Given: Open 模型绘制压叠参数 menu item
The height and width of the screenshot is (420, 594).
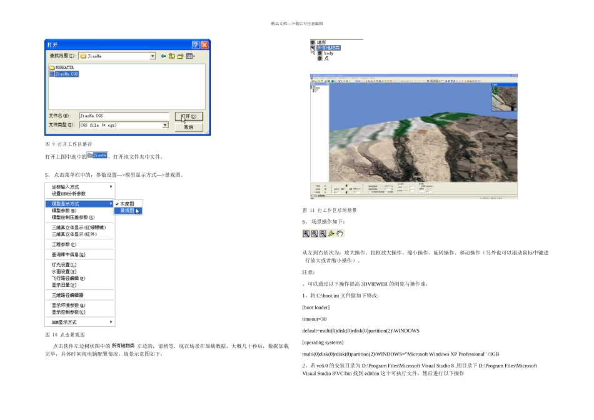Looking at the screenshot, I should click(x=79, y=217).
